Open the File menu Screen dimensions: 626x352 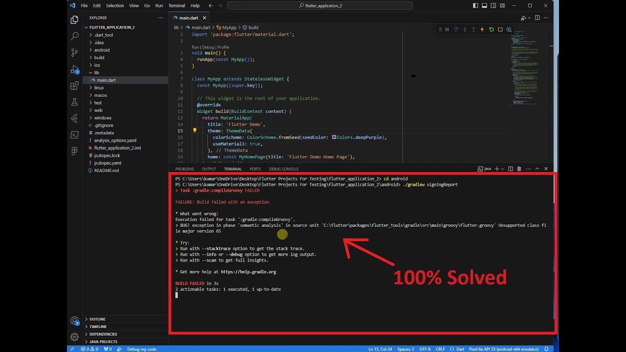click(84, 5)
